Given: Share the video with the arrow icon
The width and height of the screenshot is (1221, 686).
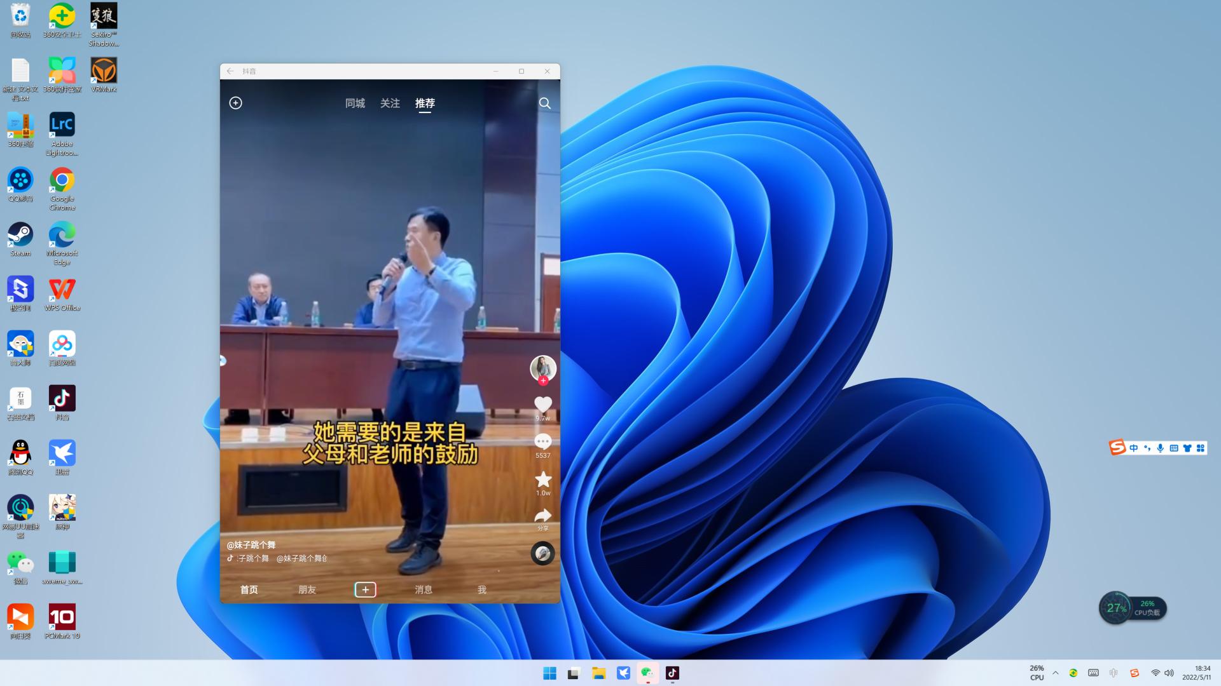Looking at the screenshot, I should (542, 516).
